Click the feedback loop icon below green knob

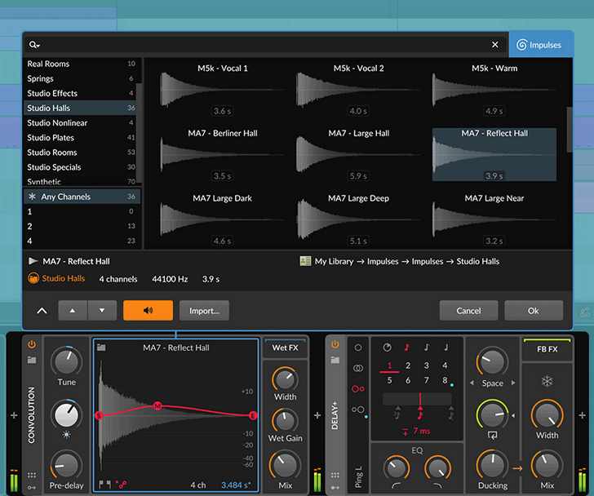click(x=492, y=436)
